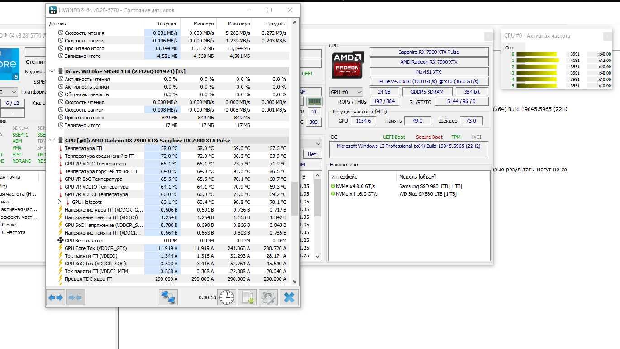Click the GDDR6 SDRAM field
This screenshot has width=620, height=349.
427,92
